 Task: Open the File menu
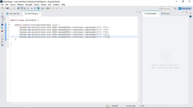click(x=2, y=5)
